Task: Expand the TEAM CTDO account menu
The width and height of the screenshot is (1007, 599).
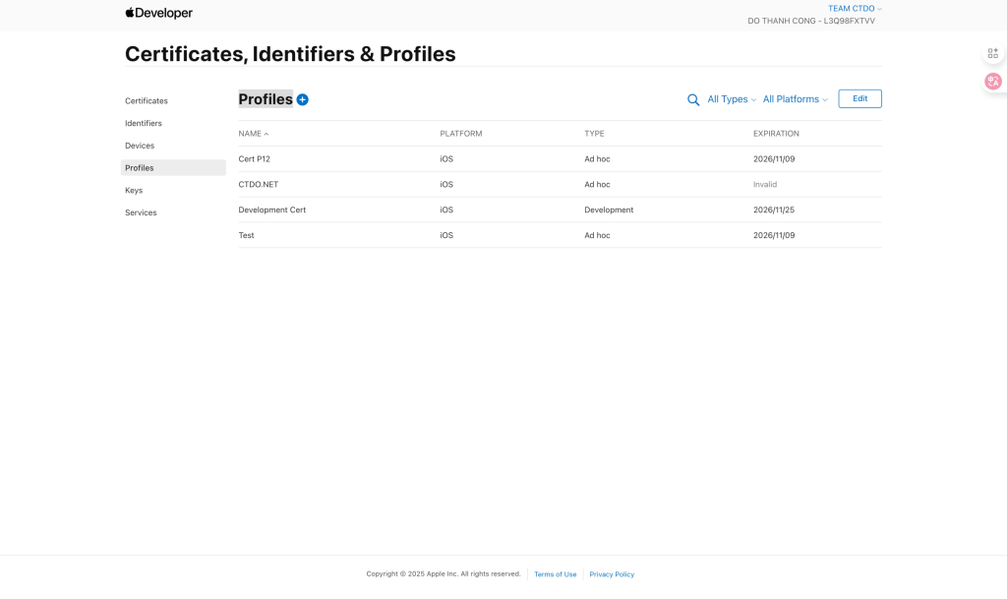Action: click(855, 9)
